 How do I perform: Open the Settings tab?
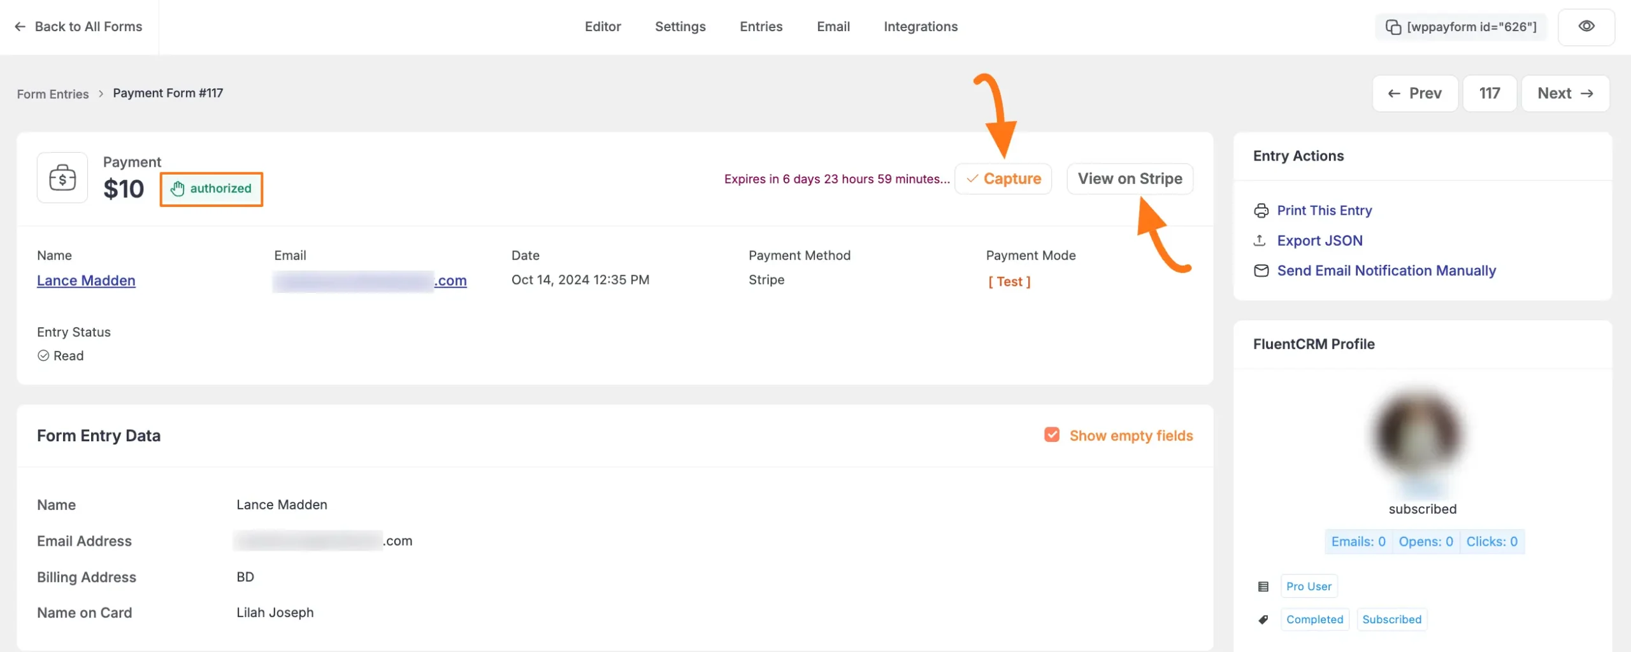[680, 27]
